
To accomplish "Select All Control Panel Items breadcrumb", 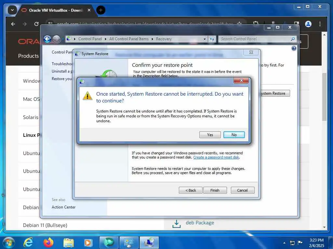I will (129, 39).
